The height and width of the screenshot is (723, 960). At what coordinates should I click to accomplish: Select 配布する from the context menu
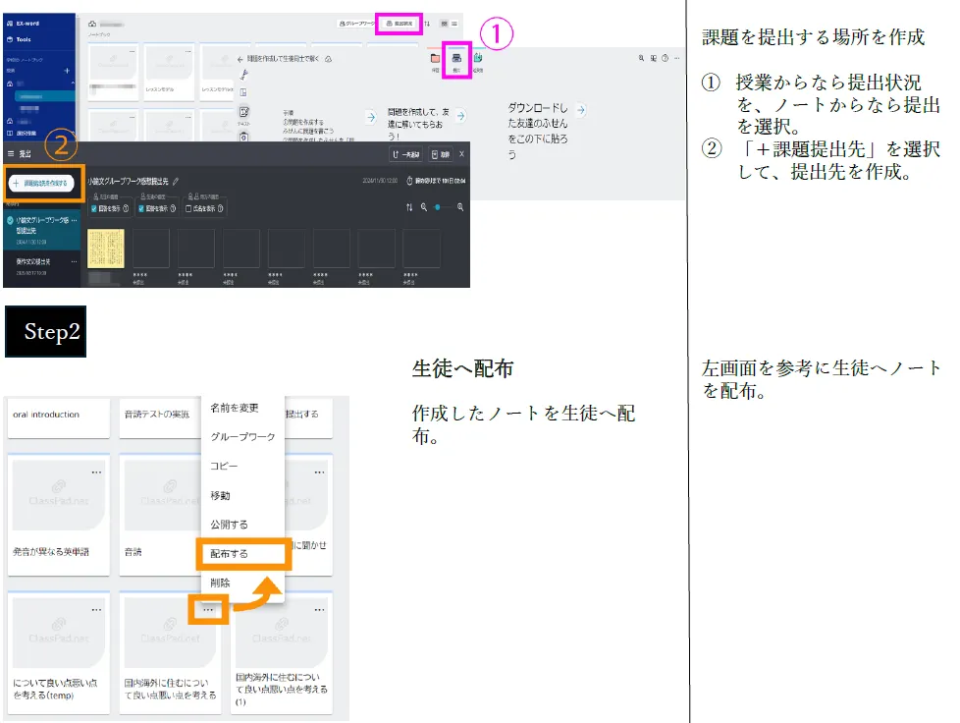(230, 554)
